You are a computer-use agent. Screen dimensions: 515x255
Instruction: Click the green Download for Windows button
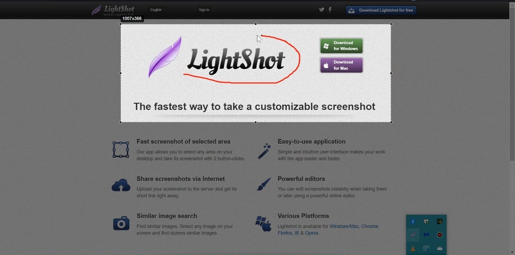coord(341,45)
